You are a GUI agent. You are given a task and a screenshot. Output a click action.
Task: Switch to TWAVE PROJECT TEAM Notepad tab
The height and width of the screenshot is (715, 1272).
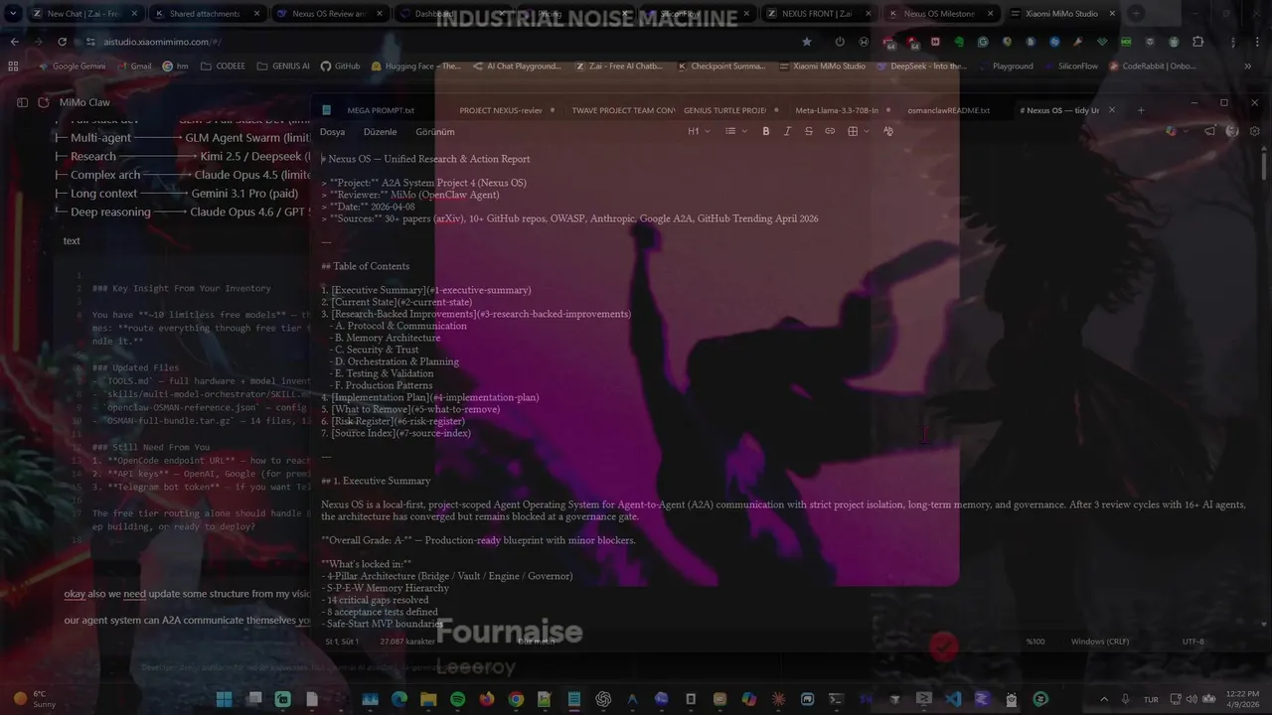[623, 110]
